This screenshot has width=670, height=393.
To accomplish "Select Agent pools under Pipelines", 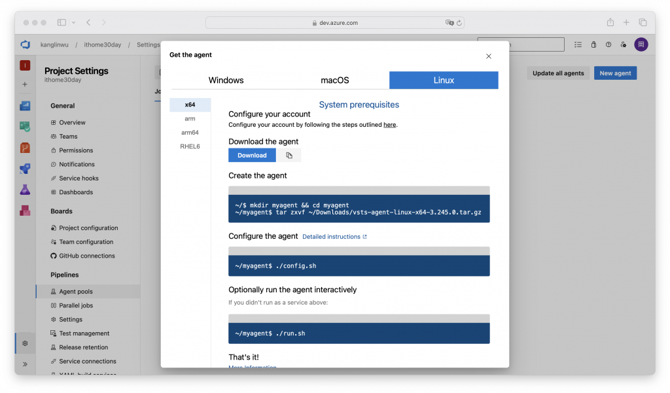I will coord(88,292).
